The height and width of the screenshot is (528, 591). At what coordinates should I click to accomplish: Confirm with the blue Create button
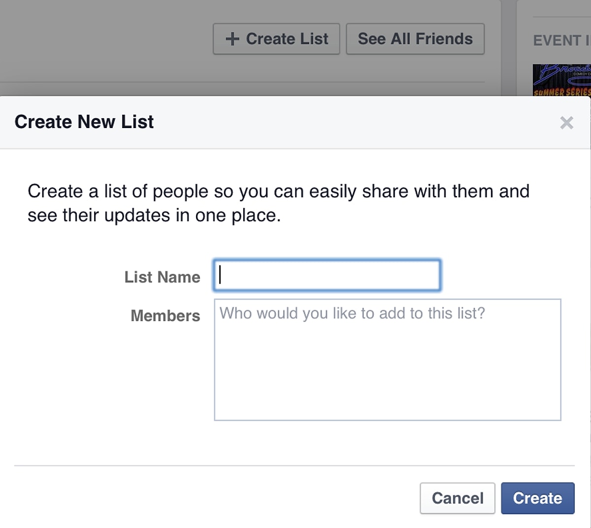[x=538, y=498]
